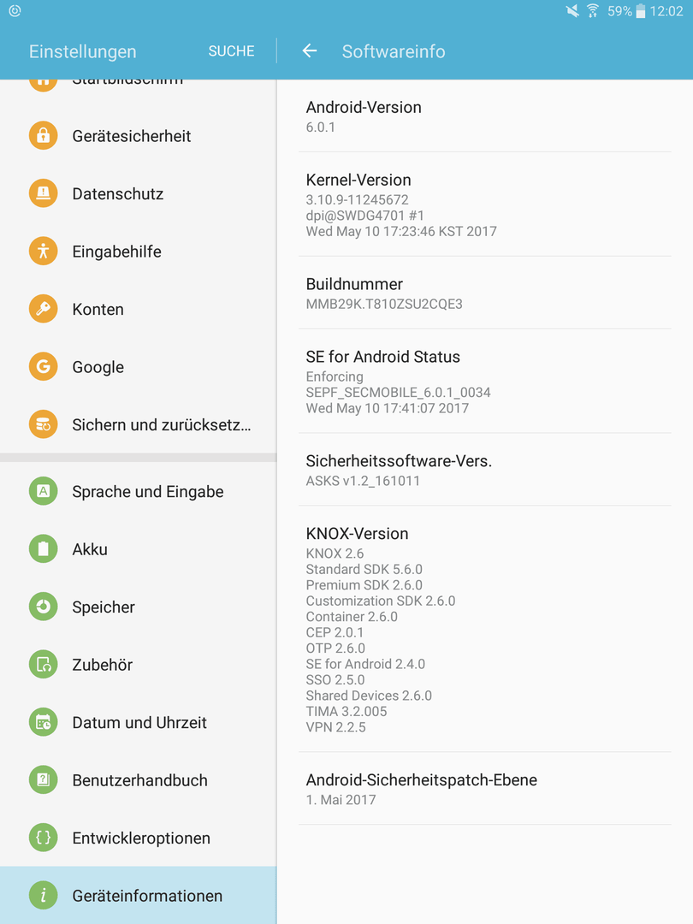Viewport: 693px width, 924px height.
Task: Tap the Konten key icon
Action: click(x=43, y=309)
